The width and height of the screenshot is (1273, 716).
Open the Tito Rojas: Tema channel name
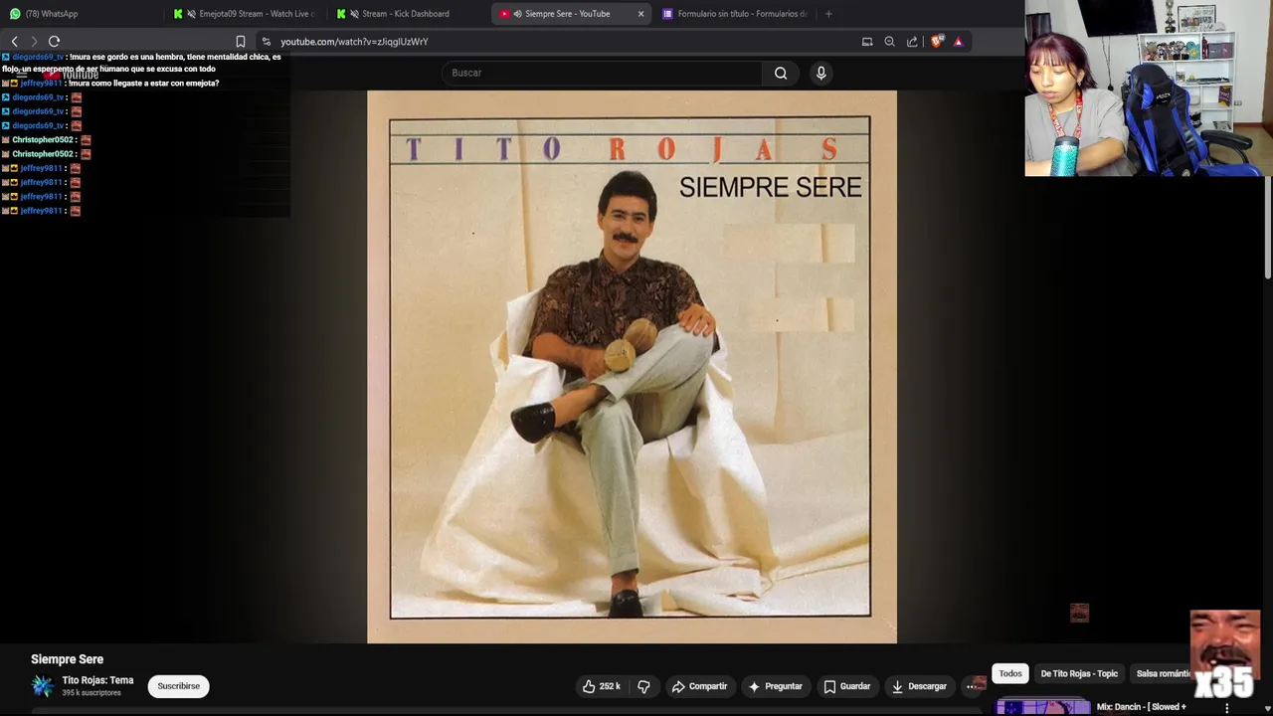(x=97, y=680)
